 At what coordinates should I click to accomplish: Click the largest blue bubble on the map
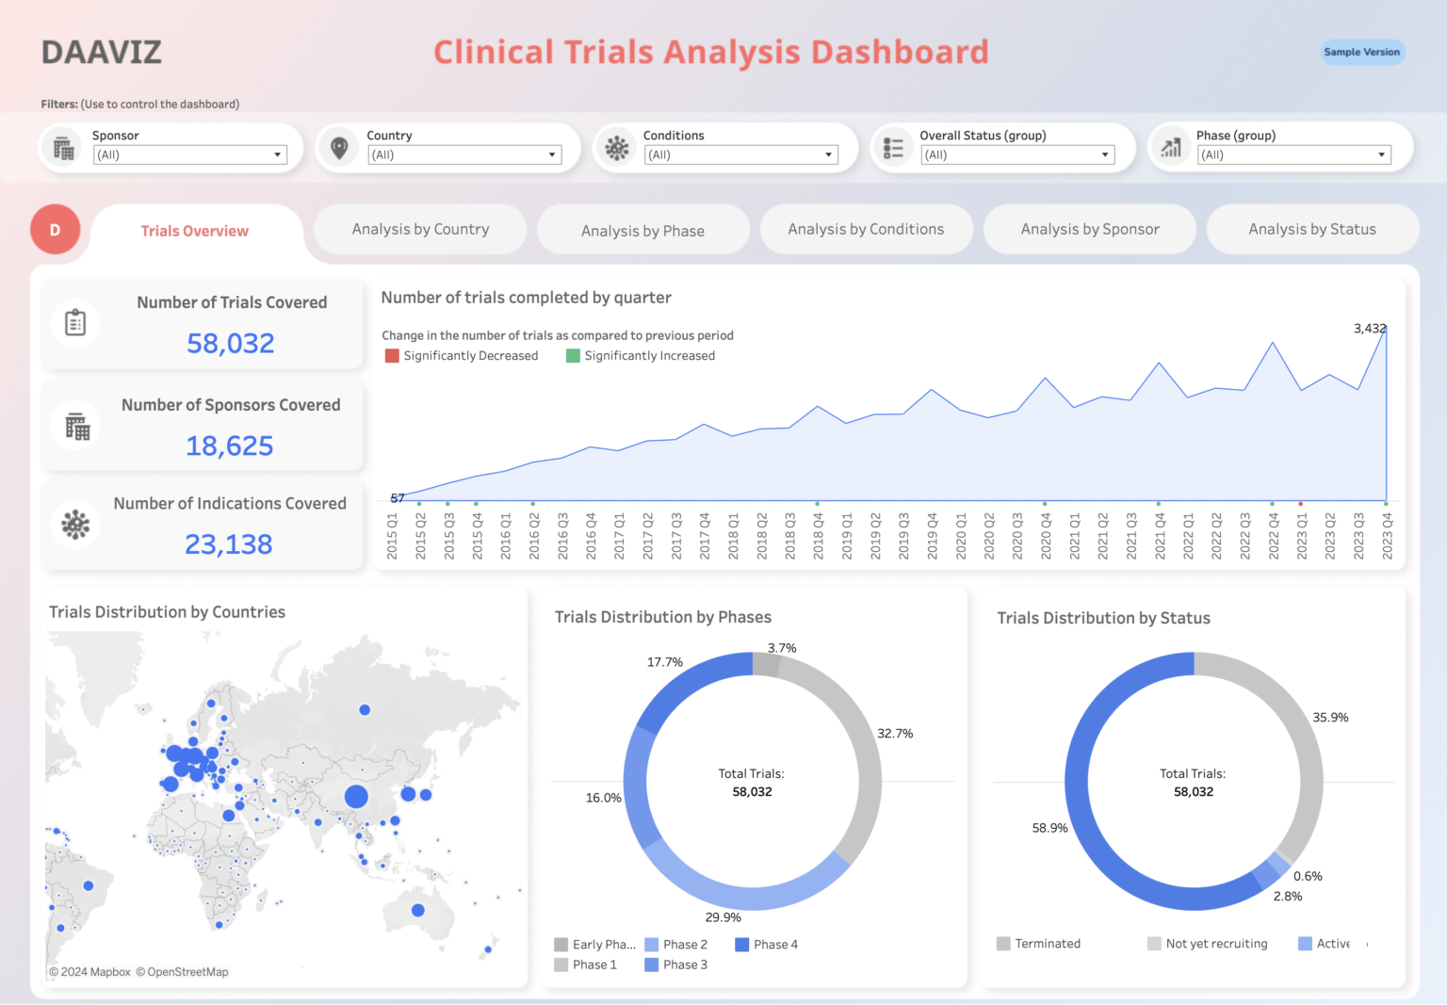(355, 796)
